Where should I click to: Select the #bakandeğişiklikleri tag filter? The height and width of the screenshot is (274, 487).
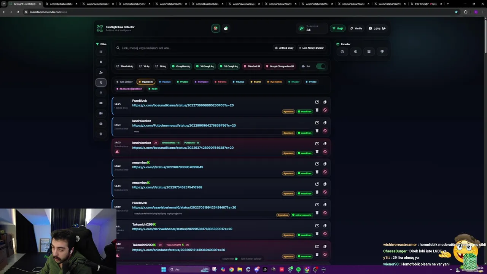129,89
